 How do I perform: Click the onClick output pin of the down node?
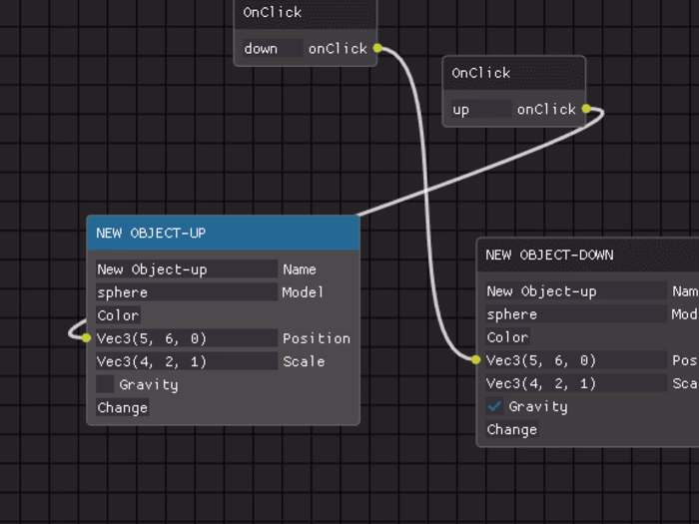(x=377, y=48)
